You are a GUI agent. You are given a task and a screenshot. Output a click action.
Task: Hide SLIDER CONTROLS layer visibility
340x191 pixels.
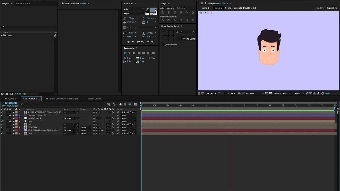click(2, 112)
